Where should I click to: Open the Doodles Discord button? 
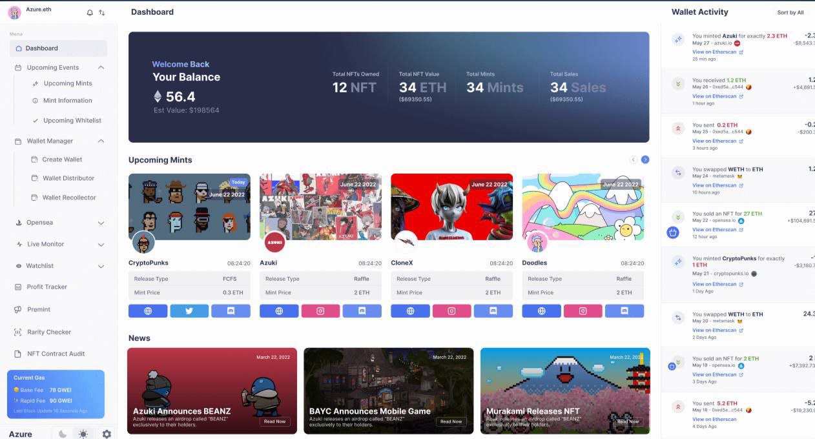(624, 311)
